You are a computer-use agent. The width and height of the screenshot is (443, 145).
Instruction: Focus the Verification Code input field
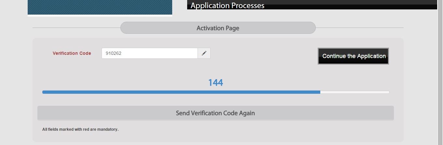[x=149, y=54]
